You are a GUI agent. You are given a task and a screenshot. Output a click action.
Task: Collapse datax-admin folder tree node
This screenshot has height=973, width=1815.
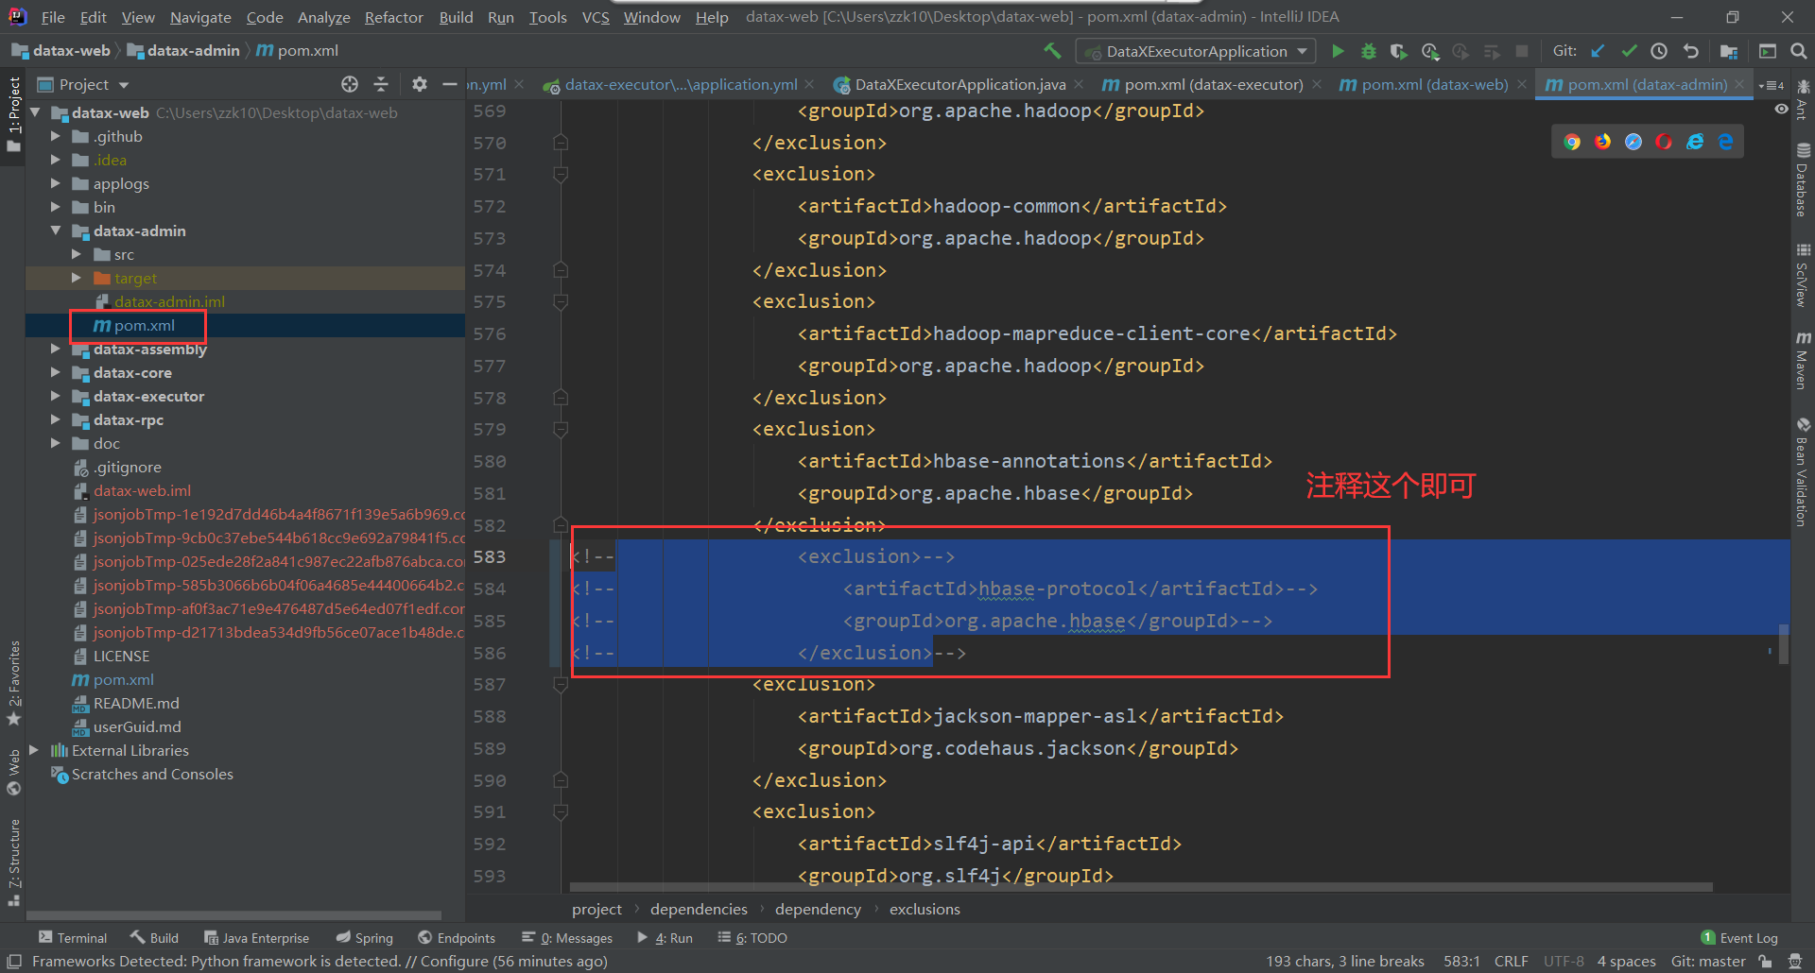(56, 230)
